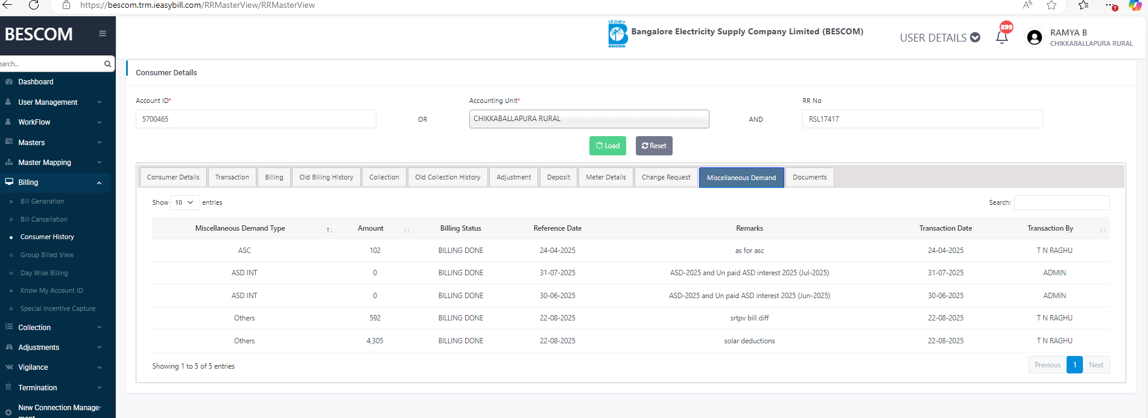Toggle the hamburger sidebar menu icon
This screenshot has width=1148, height=418.
coord(103,34)
